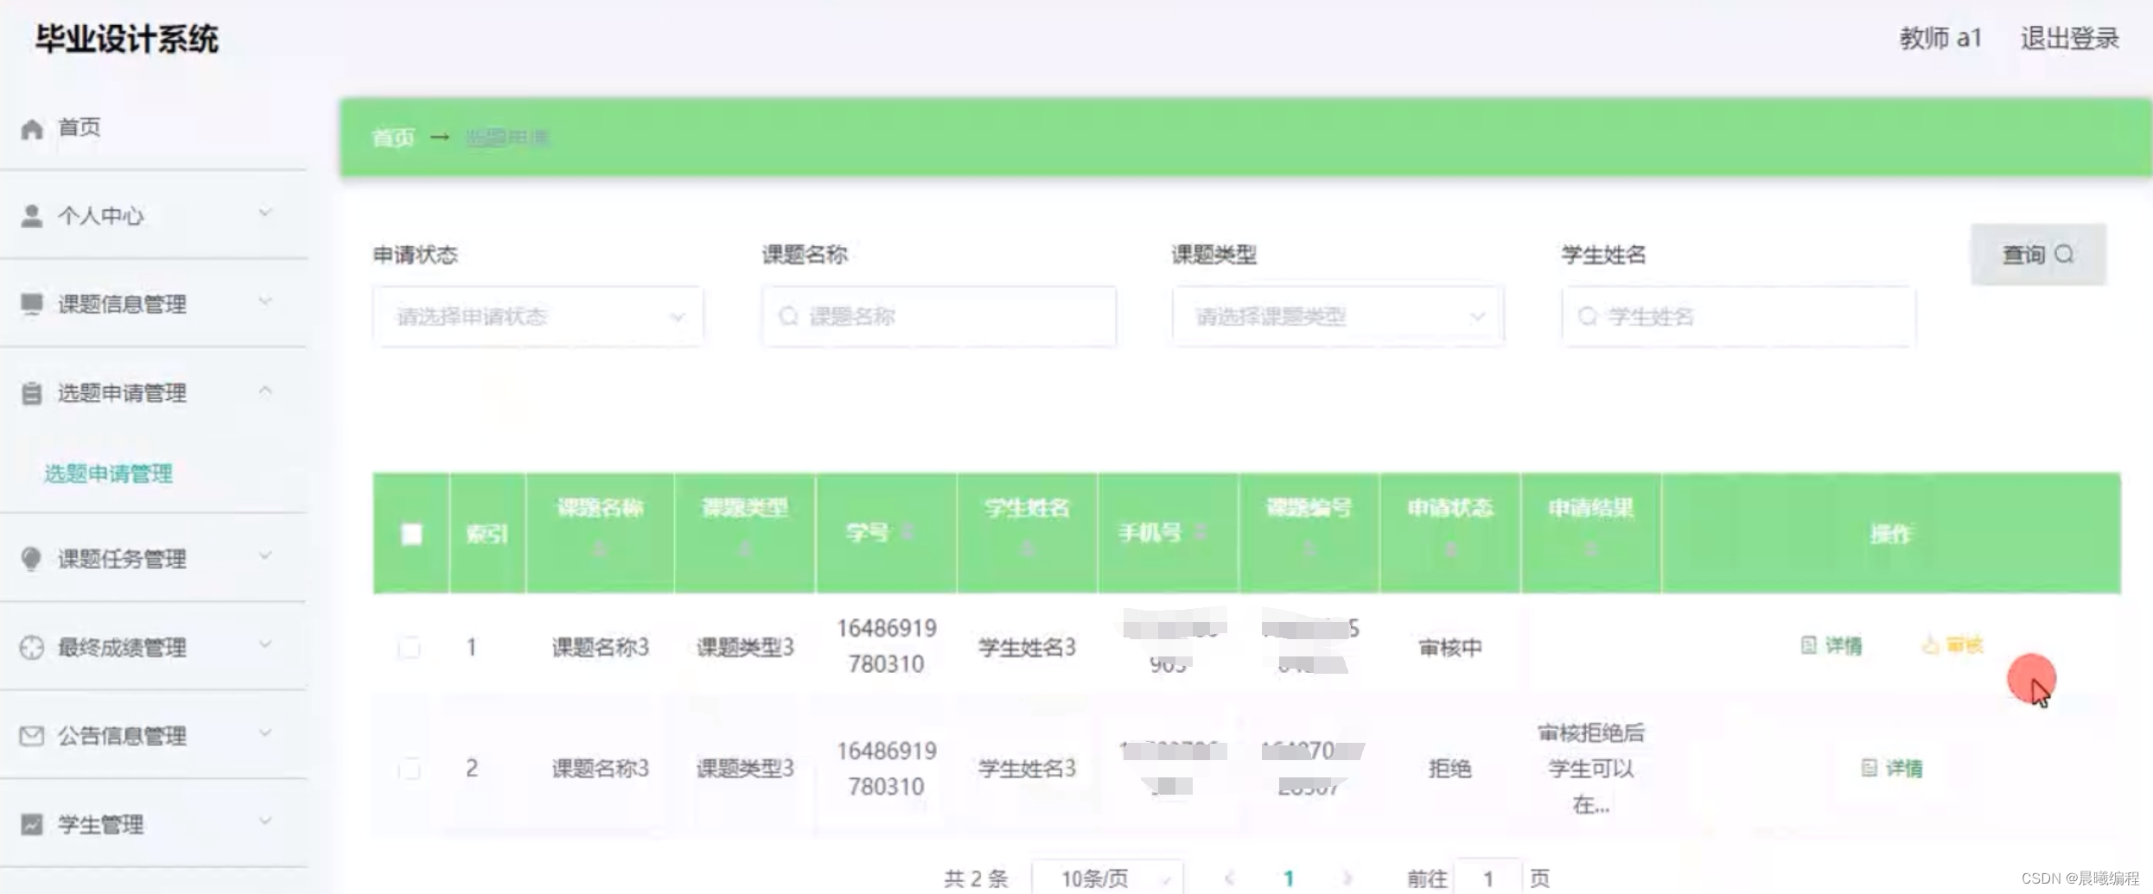Click the sort icon next to 手机号 header
Screen dimensions: 2153x894
click(x=1200, y=532)
